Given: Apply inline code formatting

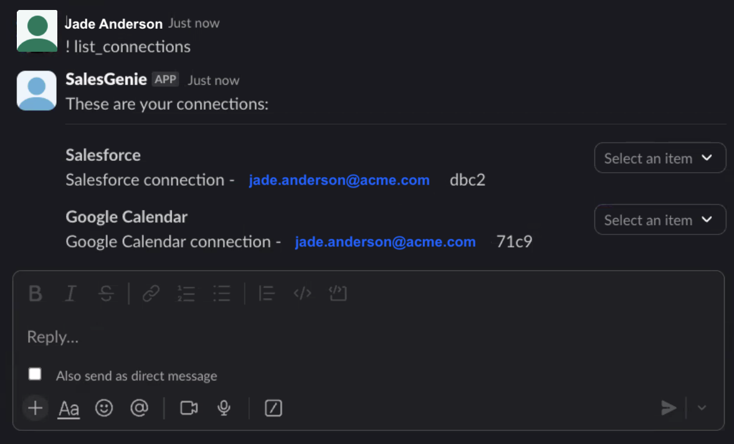Looking at the screenshot, I should point(302,293).
